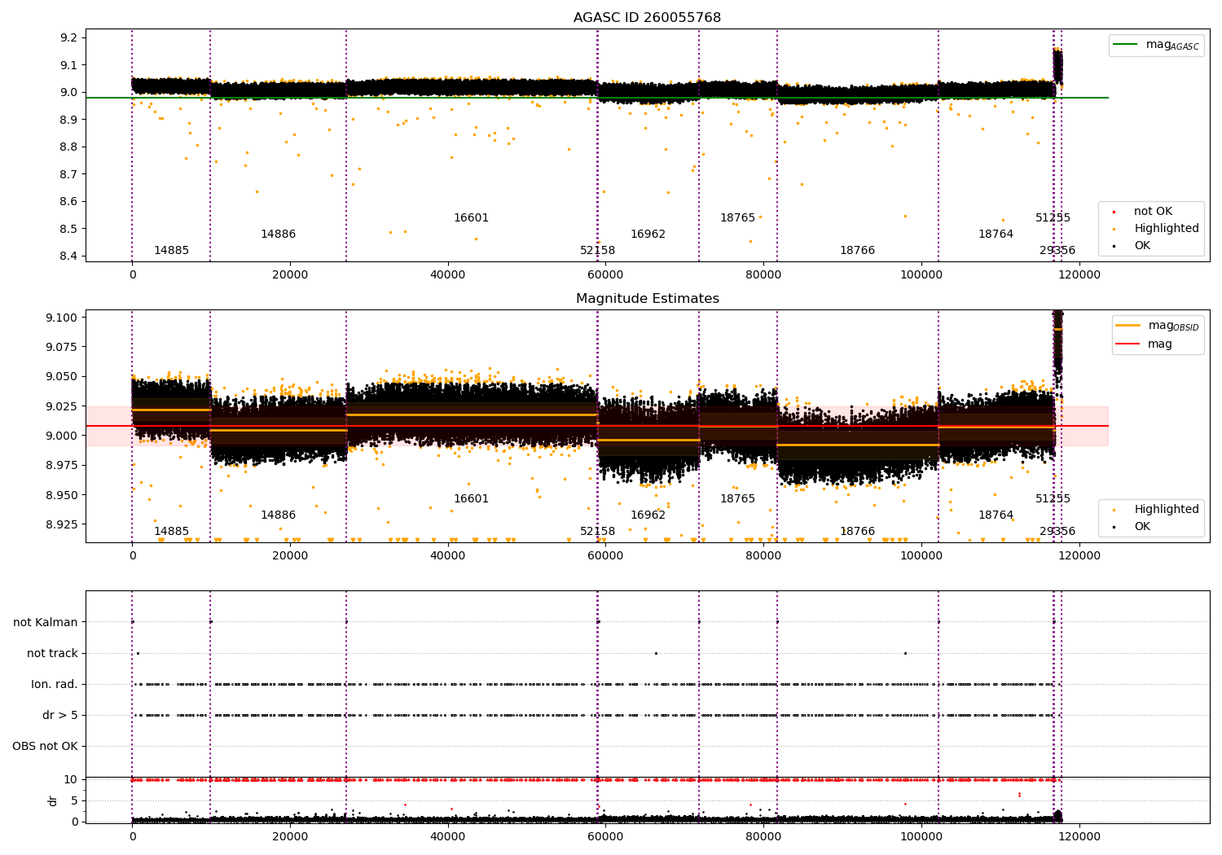Click OBSID label 16601 in Magnitude Estimates panel

(471, 498)
